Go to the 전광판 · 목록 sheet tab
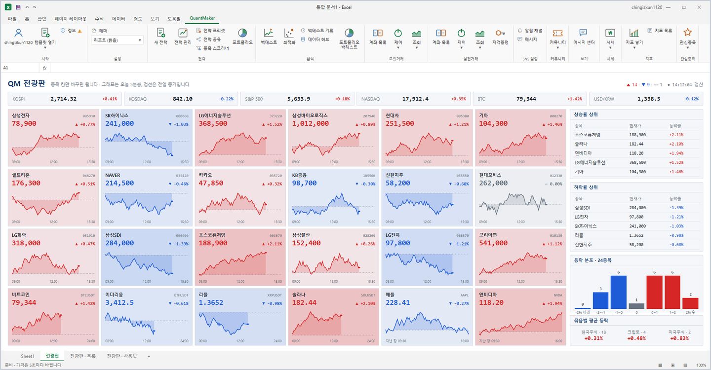711x370 pixels. click(x=83, y=356)
